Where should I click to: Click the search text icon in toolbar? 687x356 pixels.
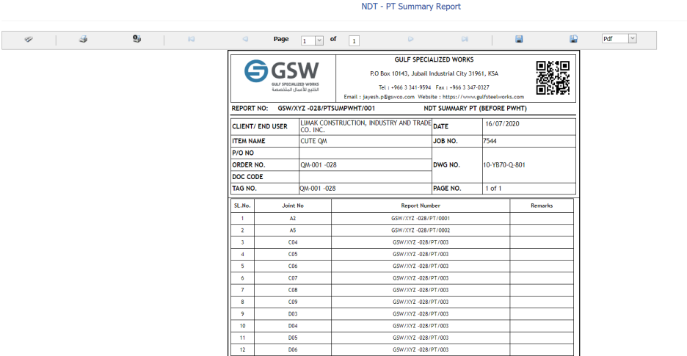pyautogui.click(x=137, y=39)
